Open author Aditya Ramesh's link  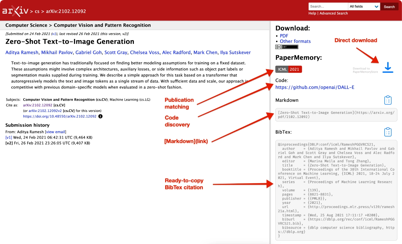point(22,52)
